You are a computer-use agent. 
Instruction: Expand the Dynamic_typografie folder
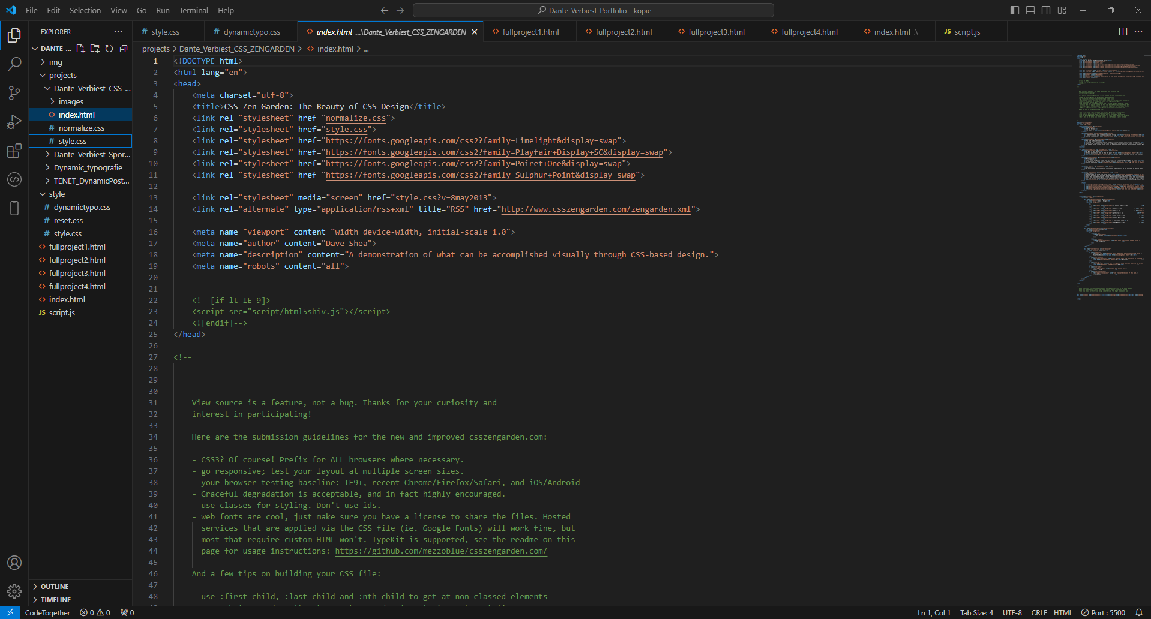pos(80,167)
